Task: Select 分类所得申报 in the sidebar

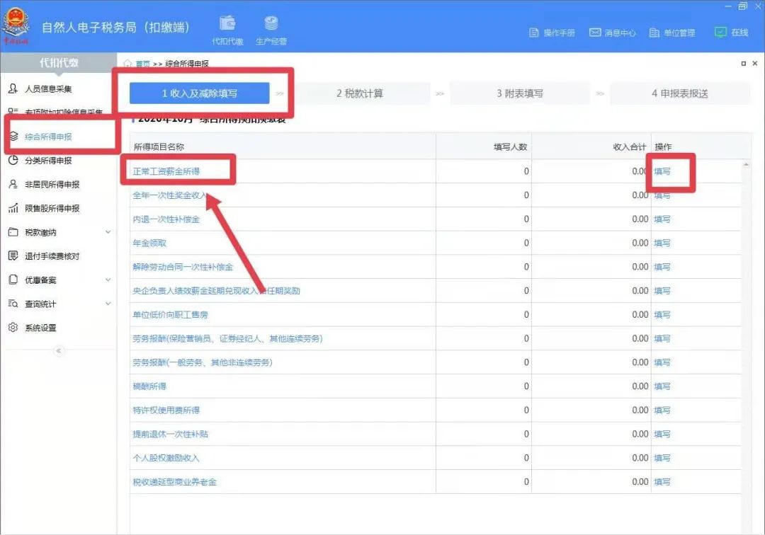Action: coord(48,161)
